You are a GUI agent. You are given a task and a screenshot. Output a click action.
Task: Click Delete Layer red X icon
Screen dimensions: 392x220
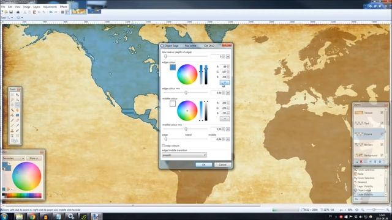361,161
